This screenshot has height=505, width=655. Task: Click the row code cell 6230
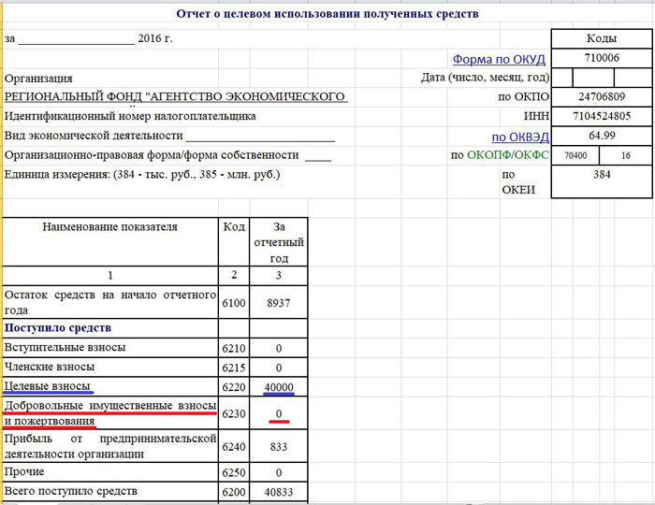tap(233, 413)
